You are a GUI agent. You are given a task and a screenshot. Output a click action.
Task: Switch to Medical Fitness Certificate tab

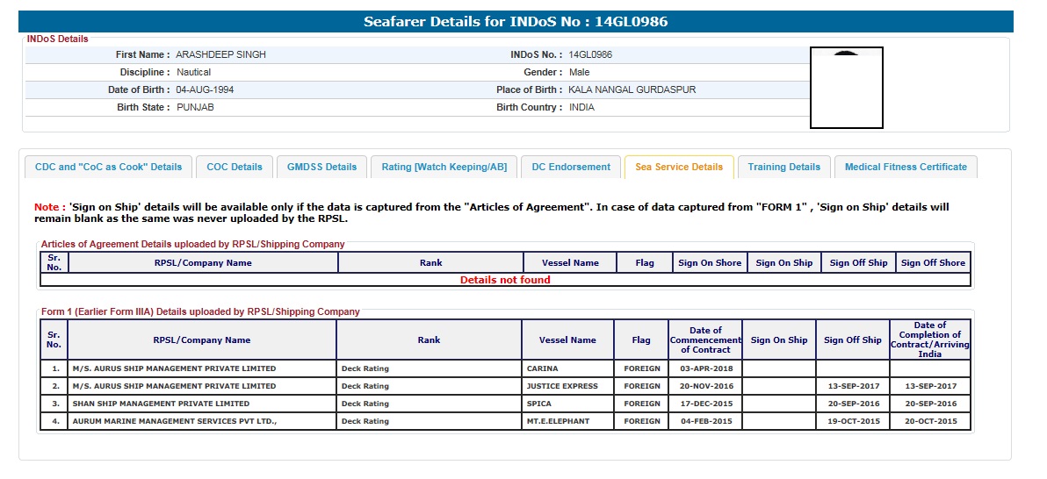coord(905,167)
